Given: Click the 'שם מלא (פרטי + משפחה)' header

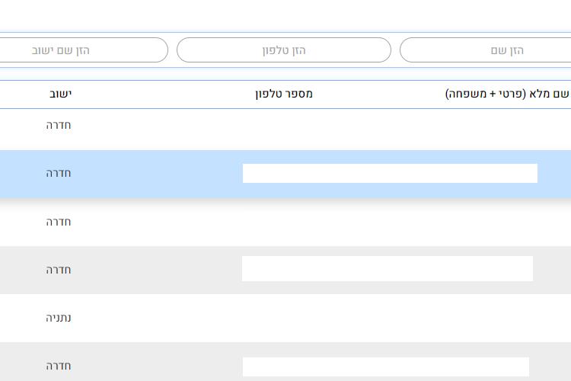Looking at the screenshot, I should 507,94.
